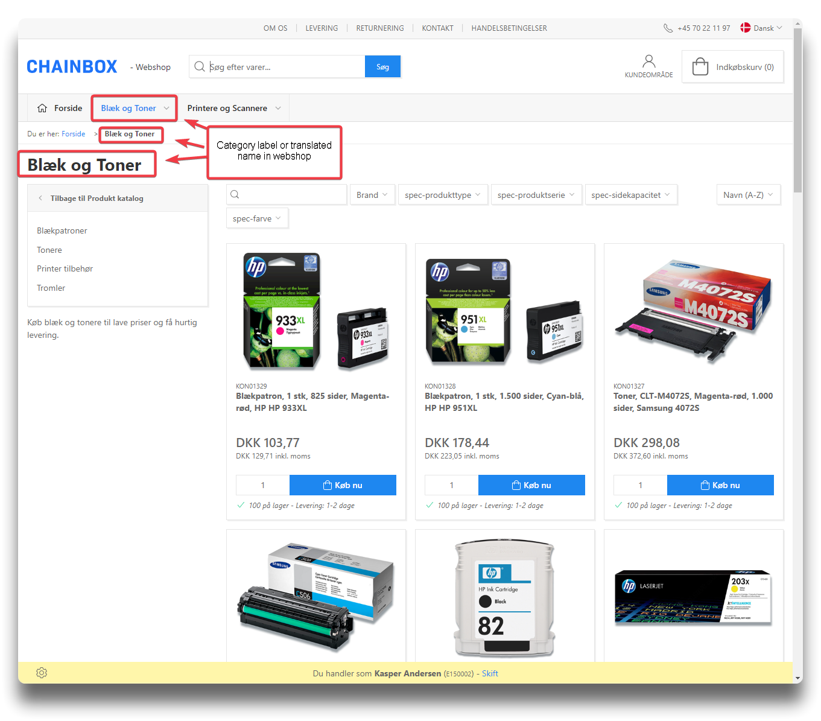Click Køb nu for HP 933XL cartridge
This screenshot has width=821, height=721.
point(343,485)
